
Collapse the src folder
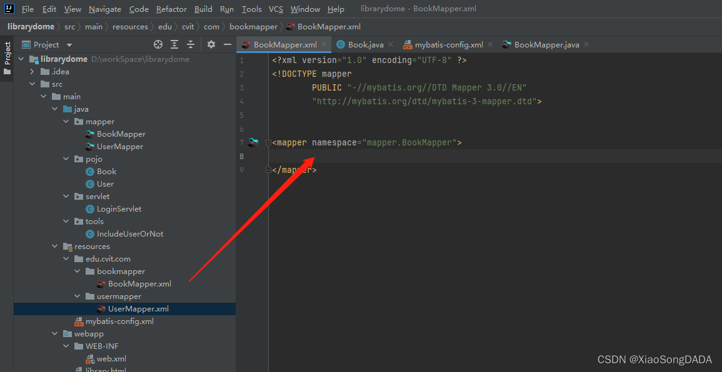coord(32,84)
